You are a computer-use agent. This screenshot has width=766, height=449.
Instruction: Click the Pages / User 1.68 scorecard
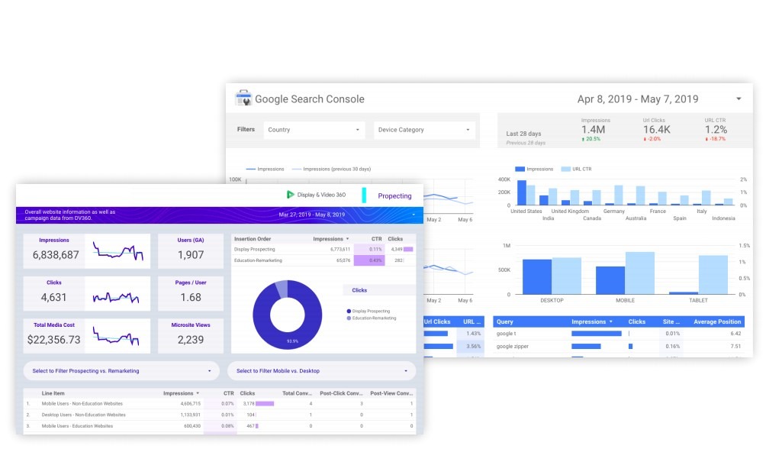(x=191, y=293)
